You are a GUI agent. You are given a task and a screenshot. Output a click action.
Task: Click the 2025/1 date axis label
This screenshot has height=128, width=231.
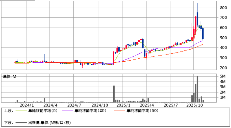pyautogui.click(x=122, y=105)
